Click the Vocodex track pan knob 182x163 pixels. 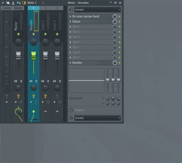coord(33,42)
